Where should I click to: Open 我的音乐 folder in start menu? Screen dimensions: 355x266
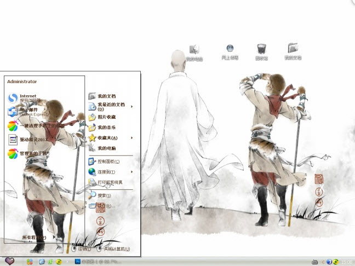pos(102,128)
